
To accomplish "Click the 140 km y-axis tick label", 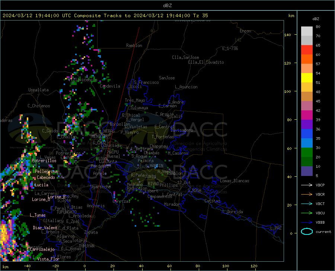I will (287, 35).
